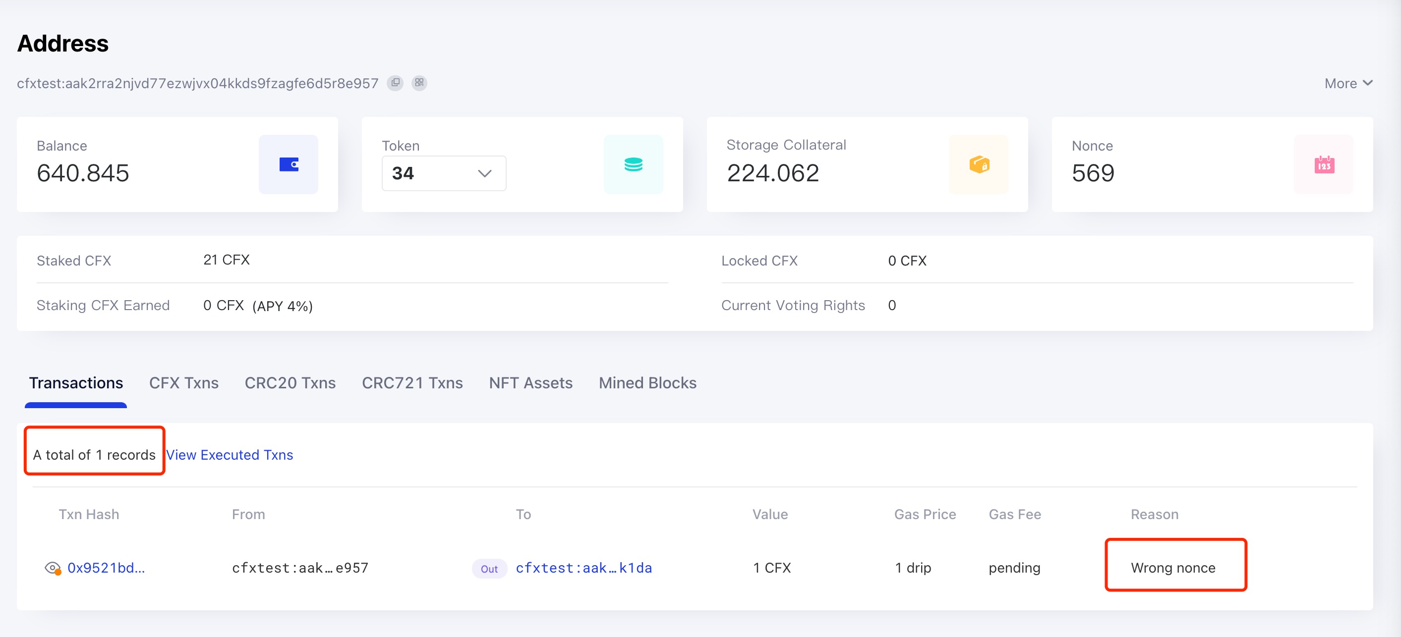Image resolution: width=1401 pixels, height=637 pixels.
Task: Click the Storage Collateral box icon
Action: pyautogui.click(x=979, y=164)
